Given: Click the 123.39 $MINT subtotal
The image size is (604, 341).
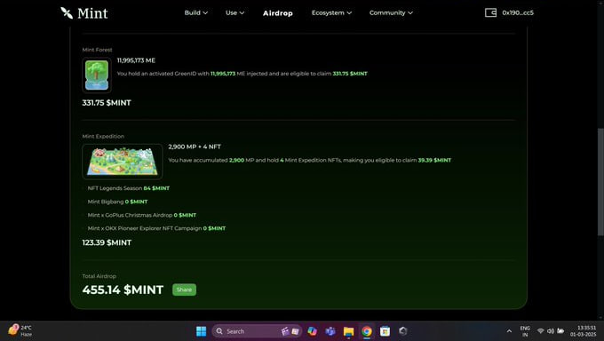Looking at the screenshot, I should click(107, 242).
